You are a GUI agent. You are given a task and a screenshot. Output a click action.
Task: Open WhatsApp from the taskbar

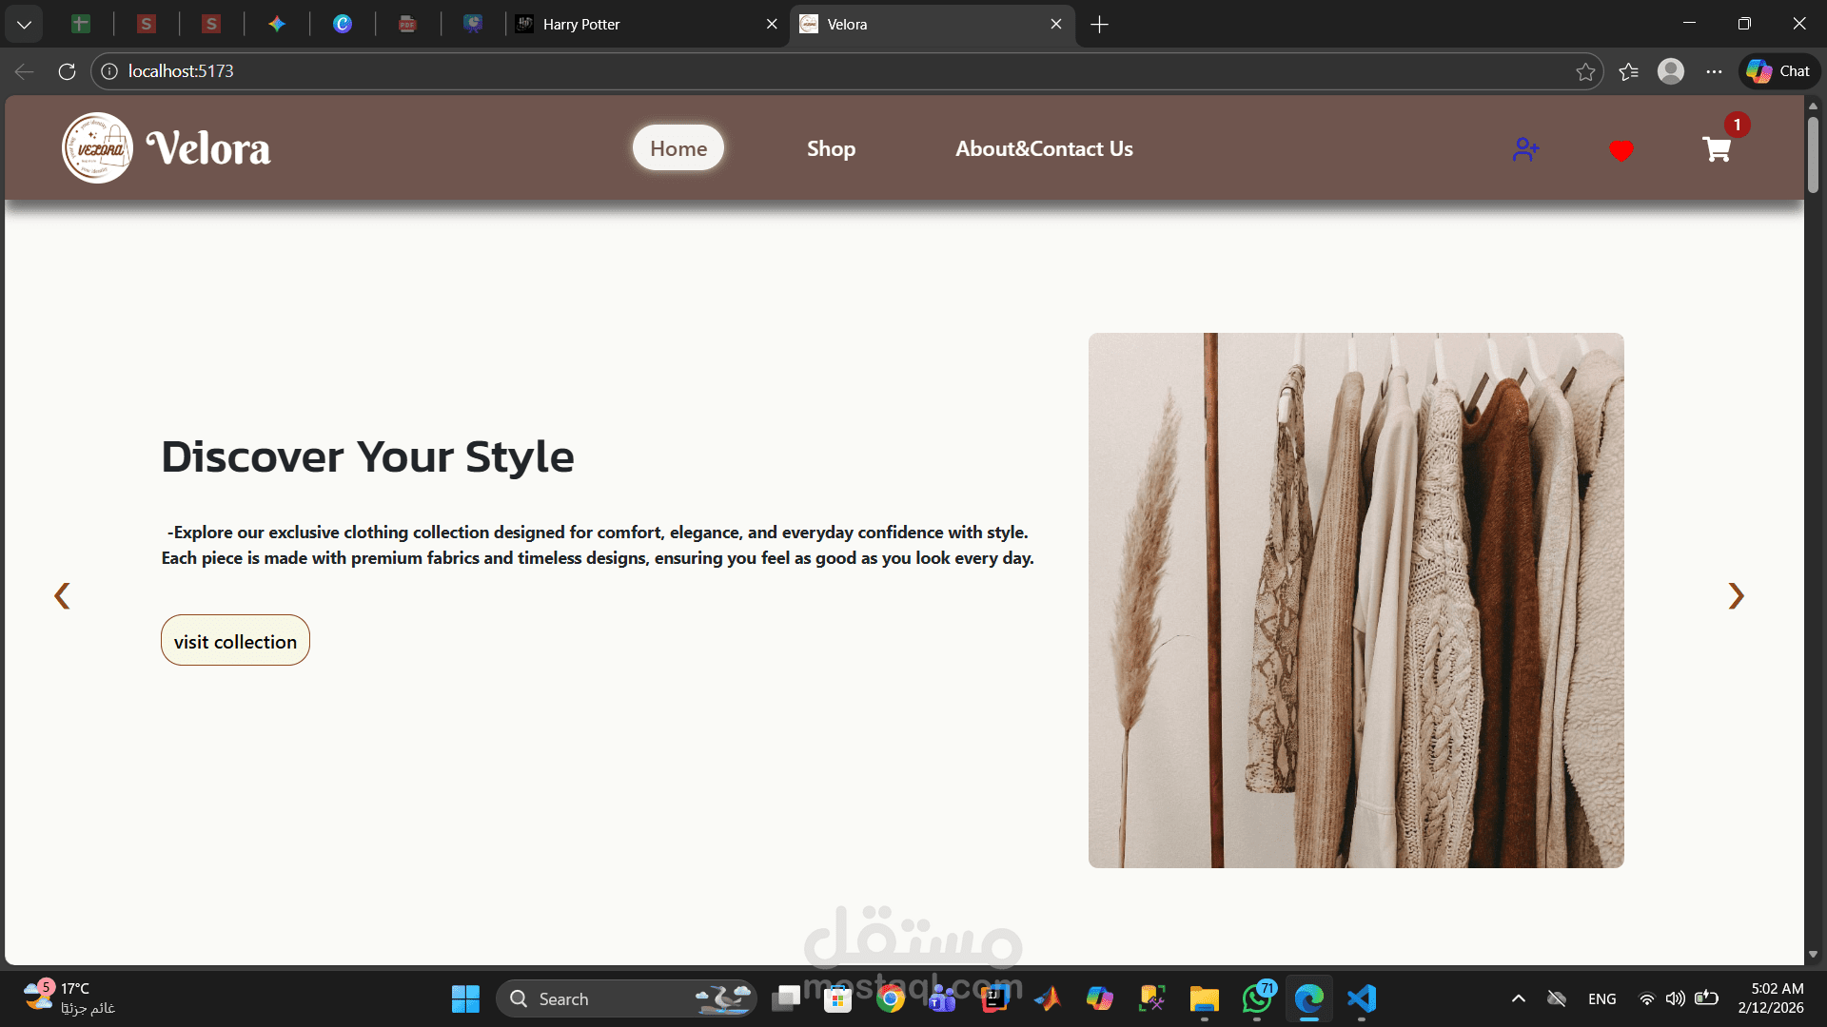[1256, 998]
